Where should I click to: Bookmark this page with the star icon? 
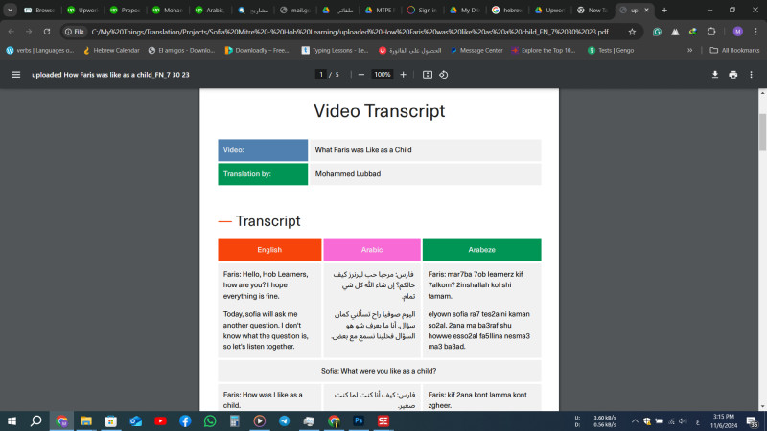coord(632,31)
